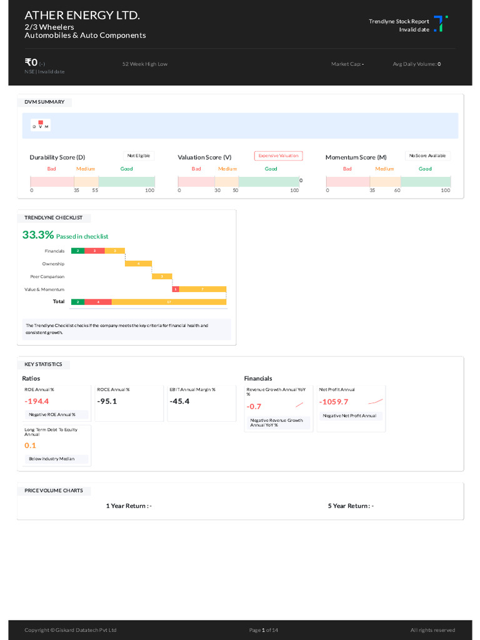
Task: Select the Key Statistics section header
Action: (x=43, y=364)
